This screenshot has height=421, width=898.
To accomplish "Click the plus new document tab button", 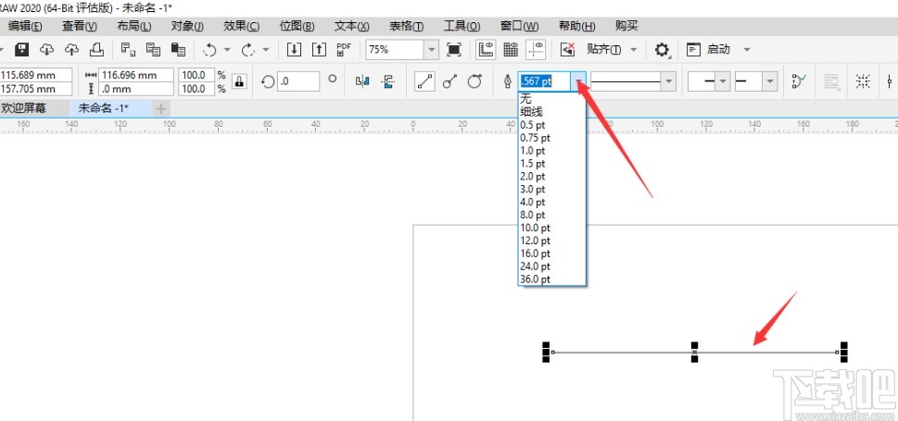I will pyautogui.click(x=161, y=108).
